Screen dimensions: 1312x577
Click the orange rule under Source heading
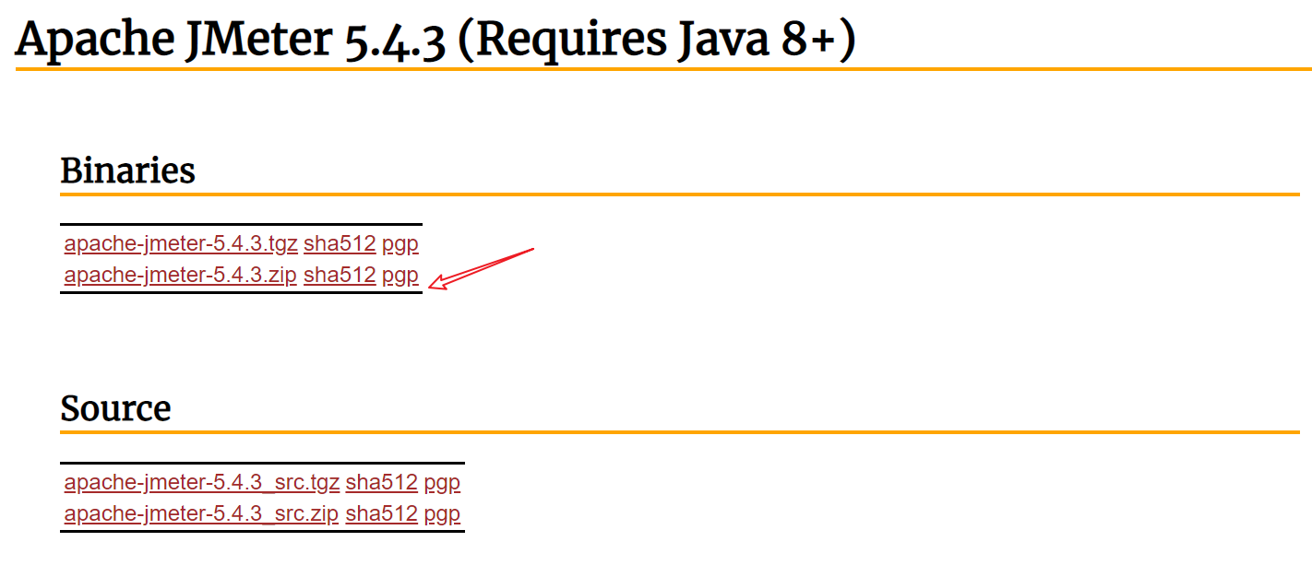coord(679,431)
